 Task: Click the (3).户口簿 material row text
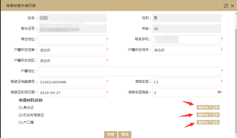click(x=26, y=122)
